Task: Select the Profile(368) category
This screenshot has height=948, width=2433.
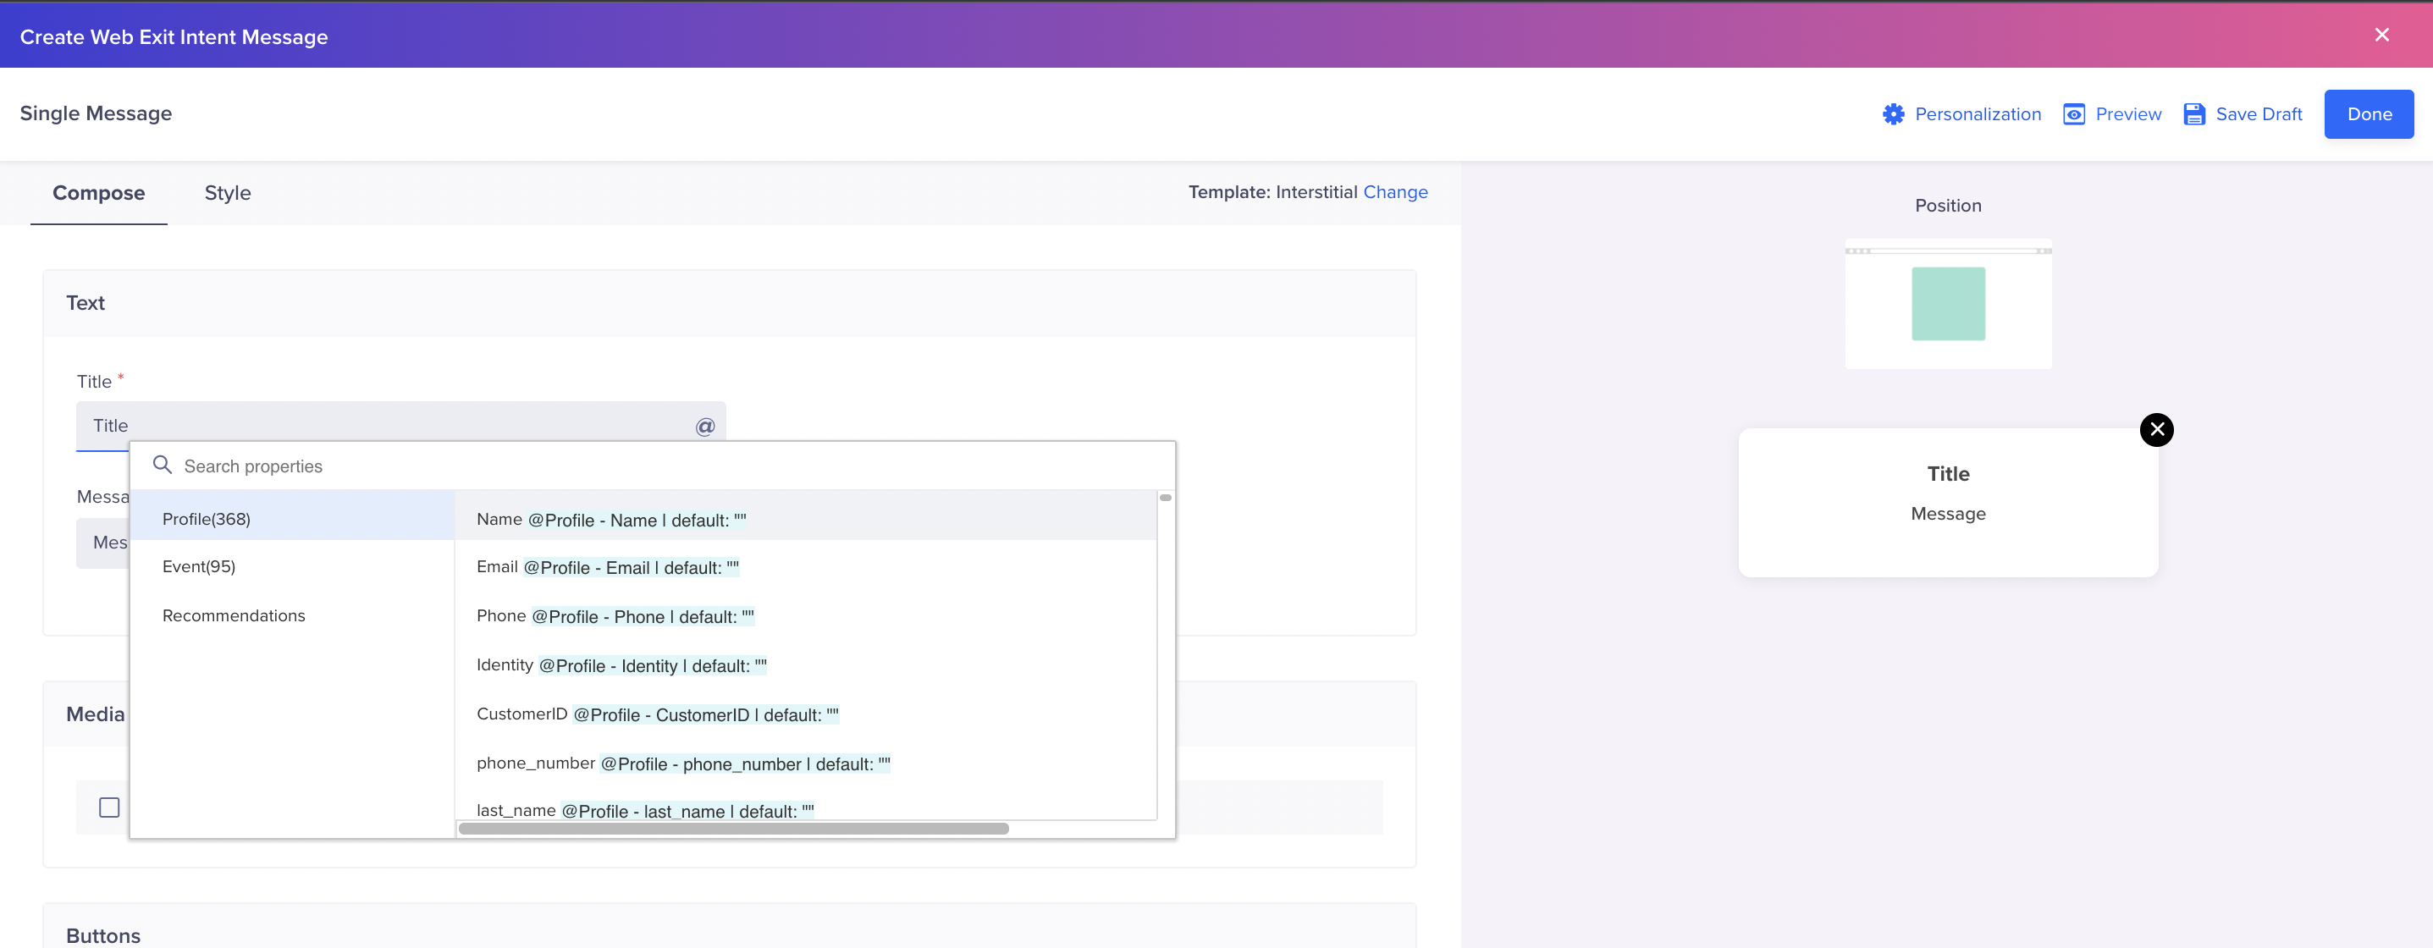Action: click(x=206, y=520)
